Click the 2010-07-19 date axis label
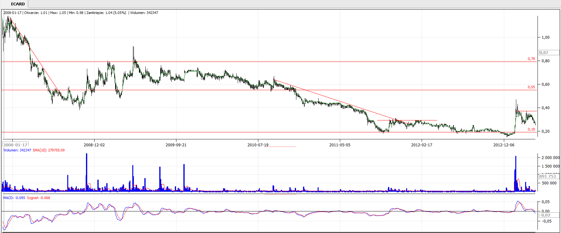Screen dimensions: 561x233 pos(258,145)
